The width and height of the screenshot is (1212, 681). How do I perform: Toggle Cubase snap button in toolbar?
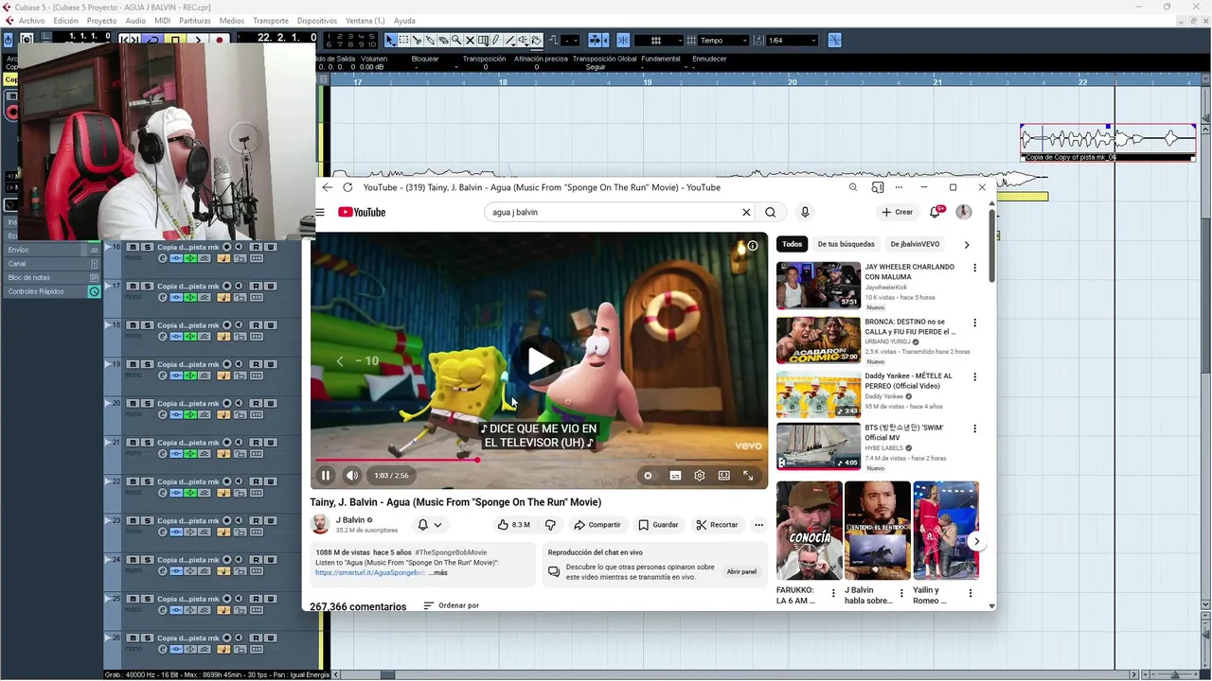coord(623,41)
